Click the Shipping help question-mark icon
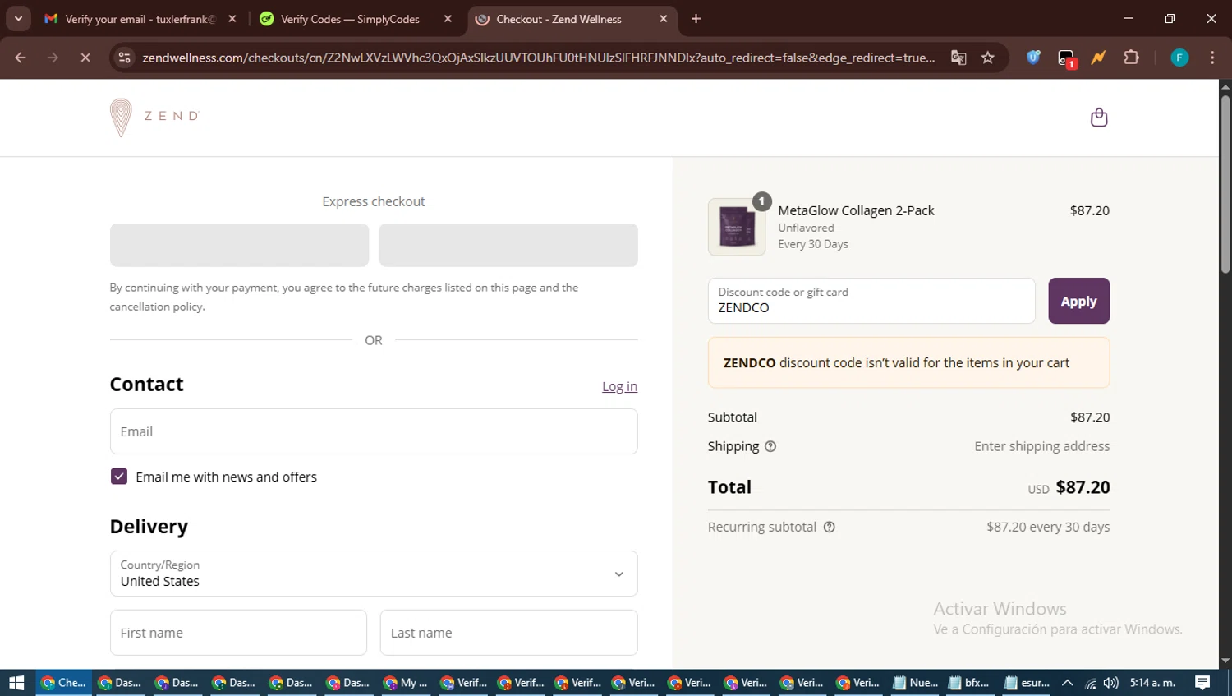The height and width of the screenshot is (696, 1232). coord(770,446)
